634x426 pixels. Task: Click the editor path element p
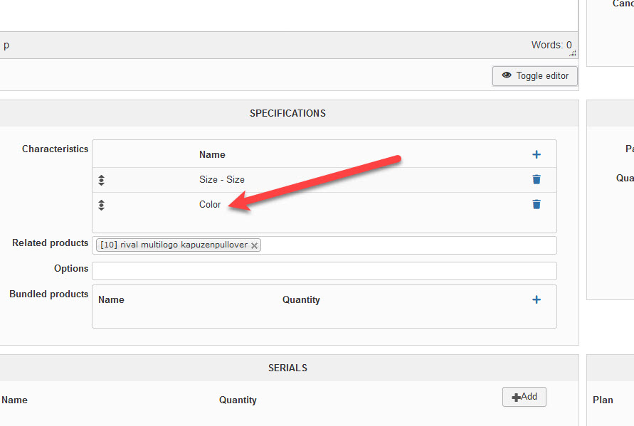6,46
